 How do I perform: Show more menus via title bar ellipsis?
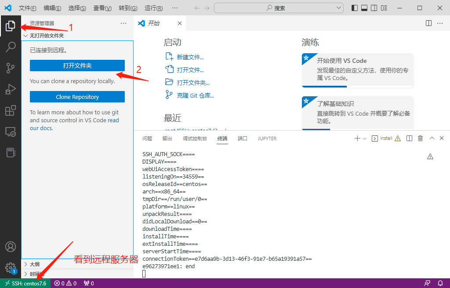point(175,8)
